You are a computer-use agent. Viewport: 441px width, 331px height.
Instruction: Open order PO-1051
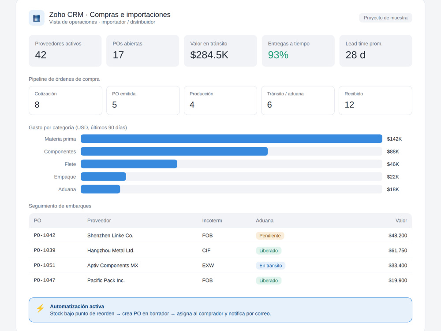(45, 265)
